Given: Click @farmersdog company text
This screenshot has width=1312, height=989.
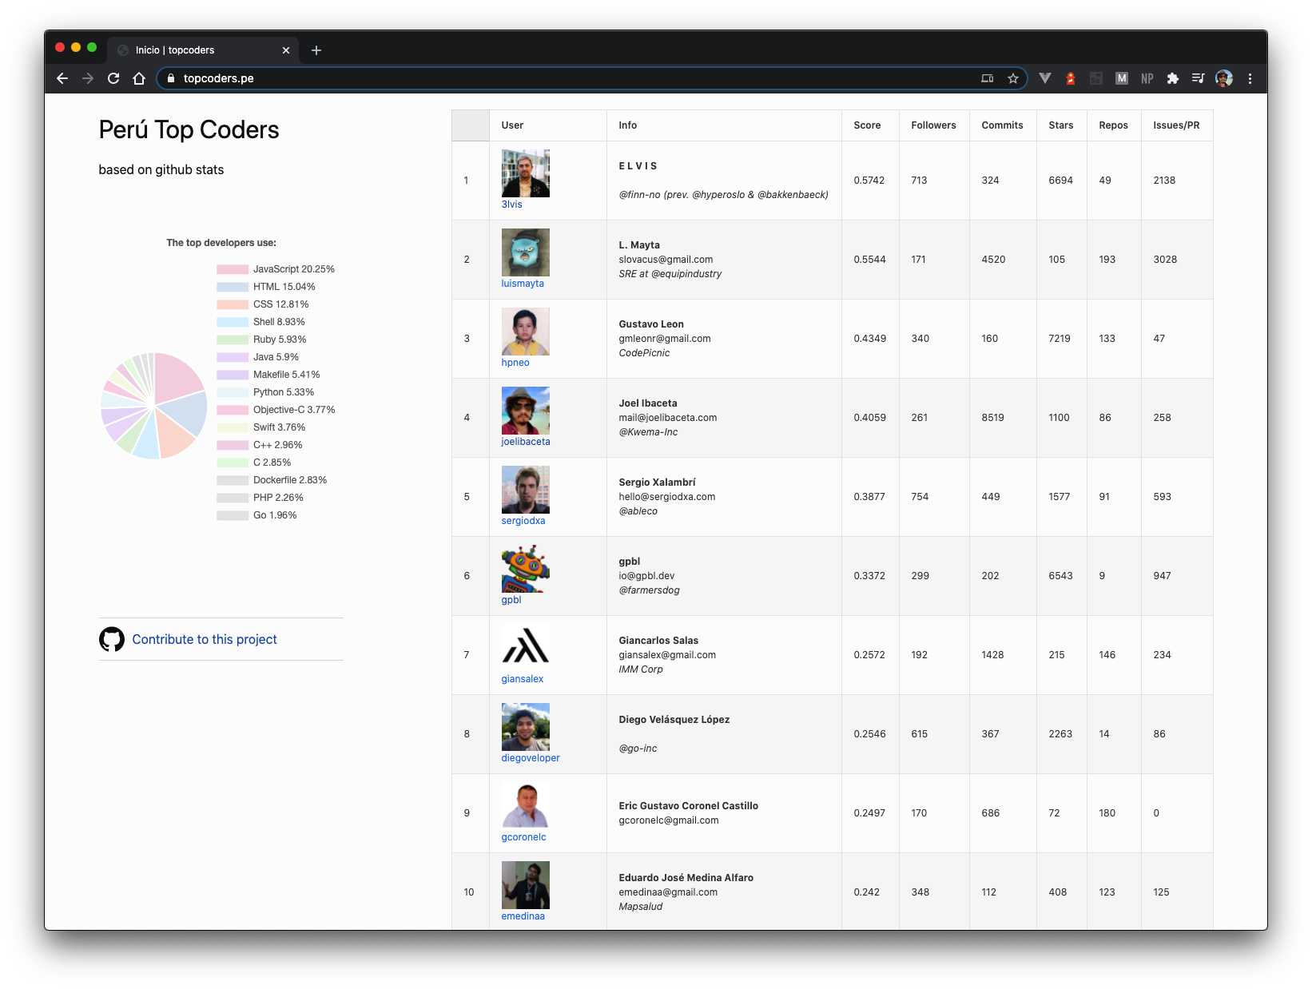Looking at the screenshot, I should pyautogui.click(x=649, y=590).
